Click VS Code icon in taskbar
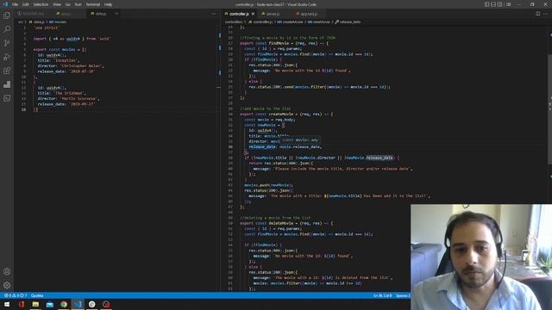 pos(78,304)
